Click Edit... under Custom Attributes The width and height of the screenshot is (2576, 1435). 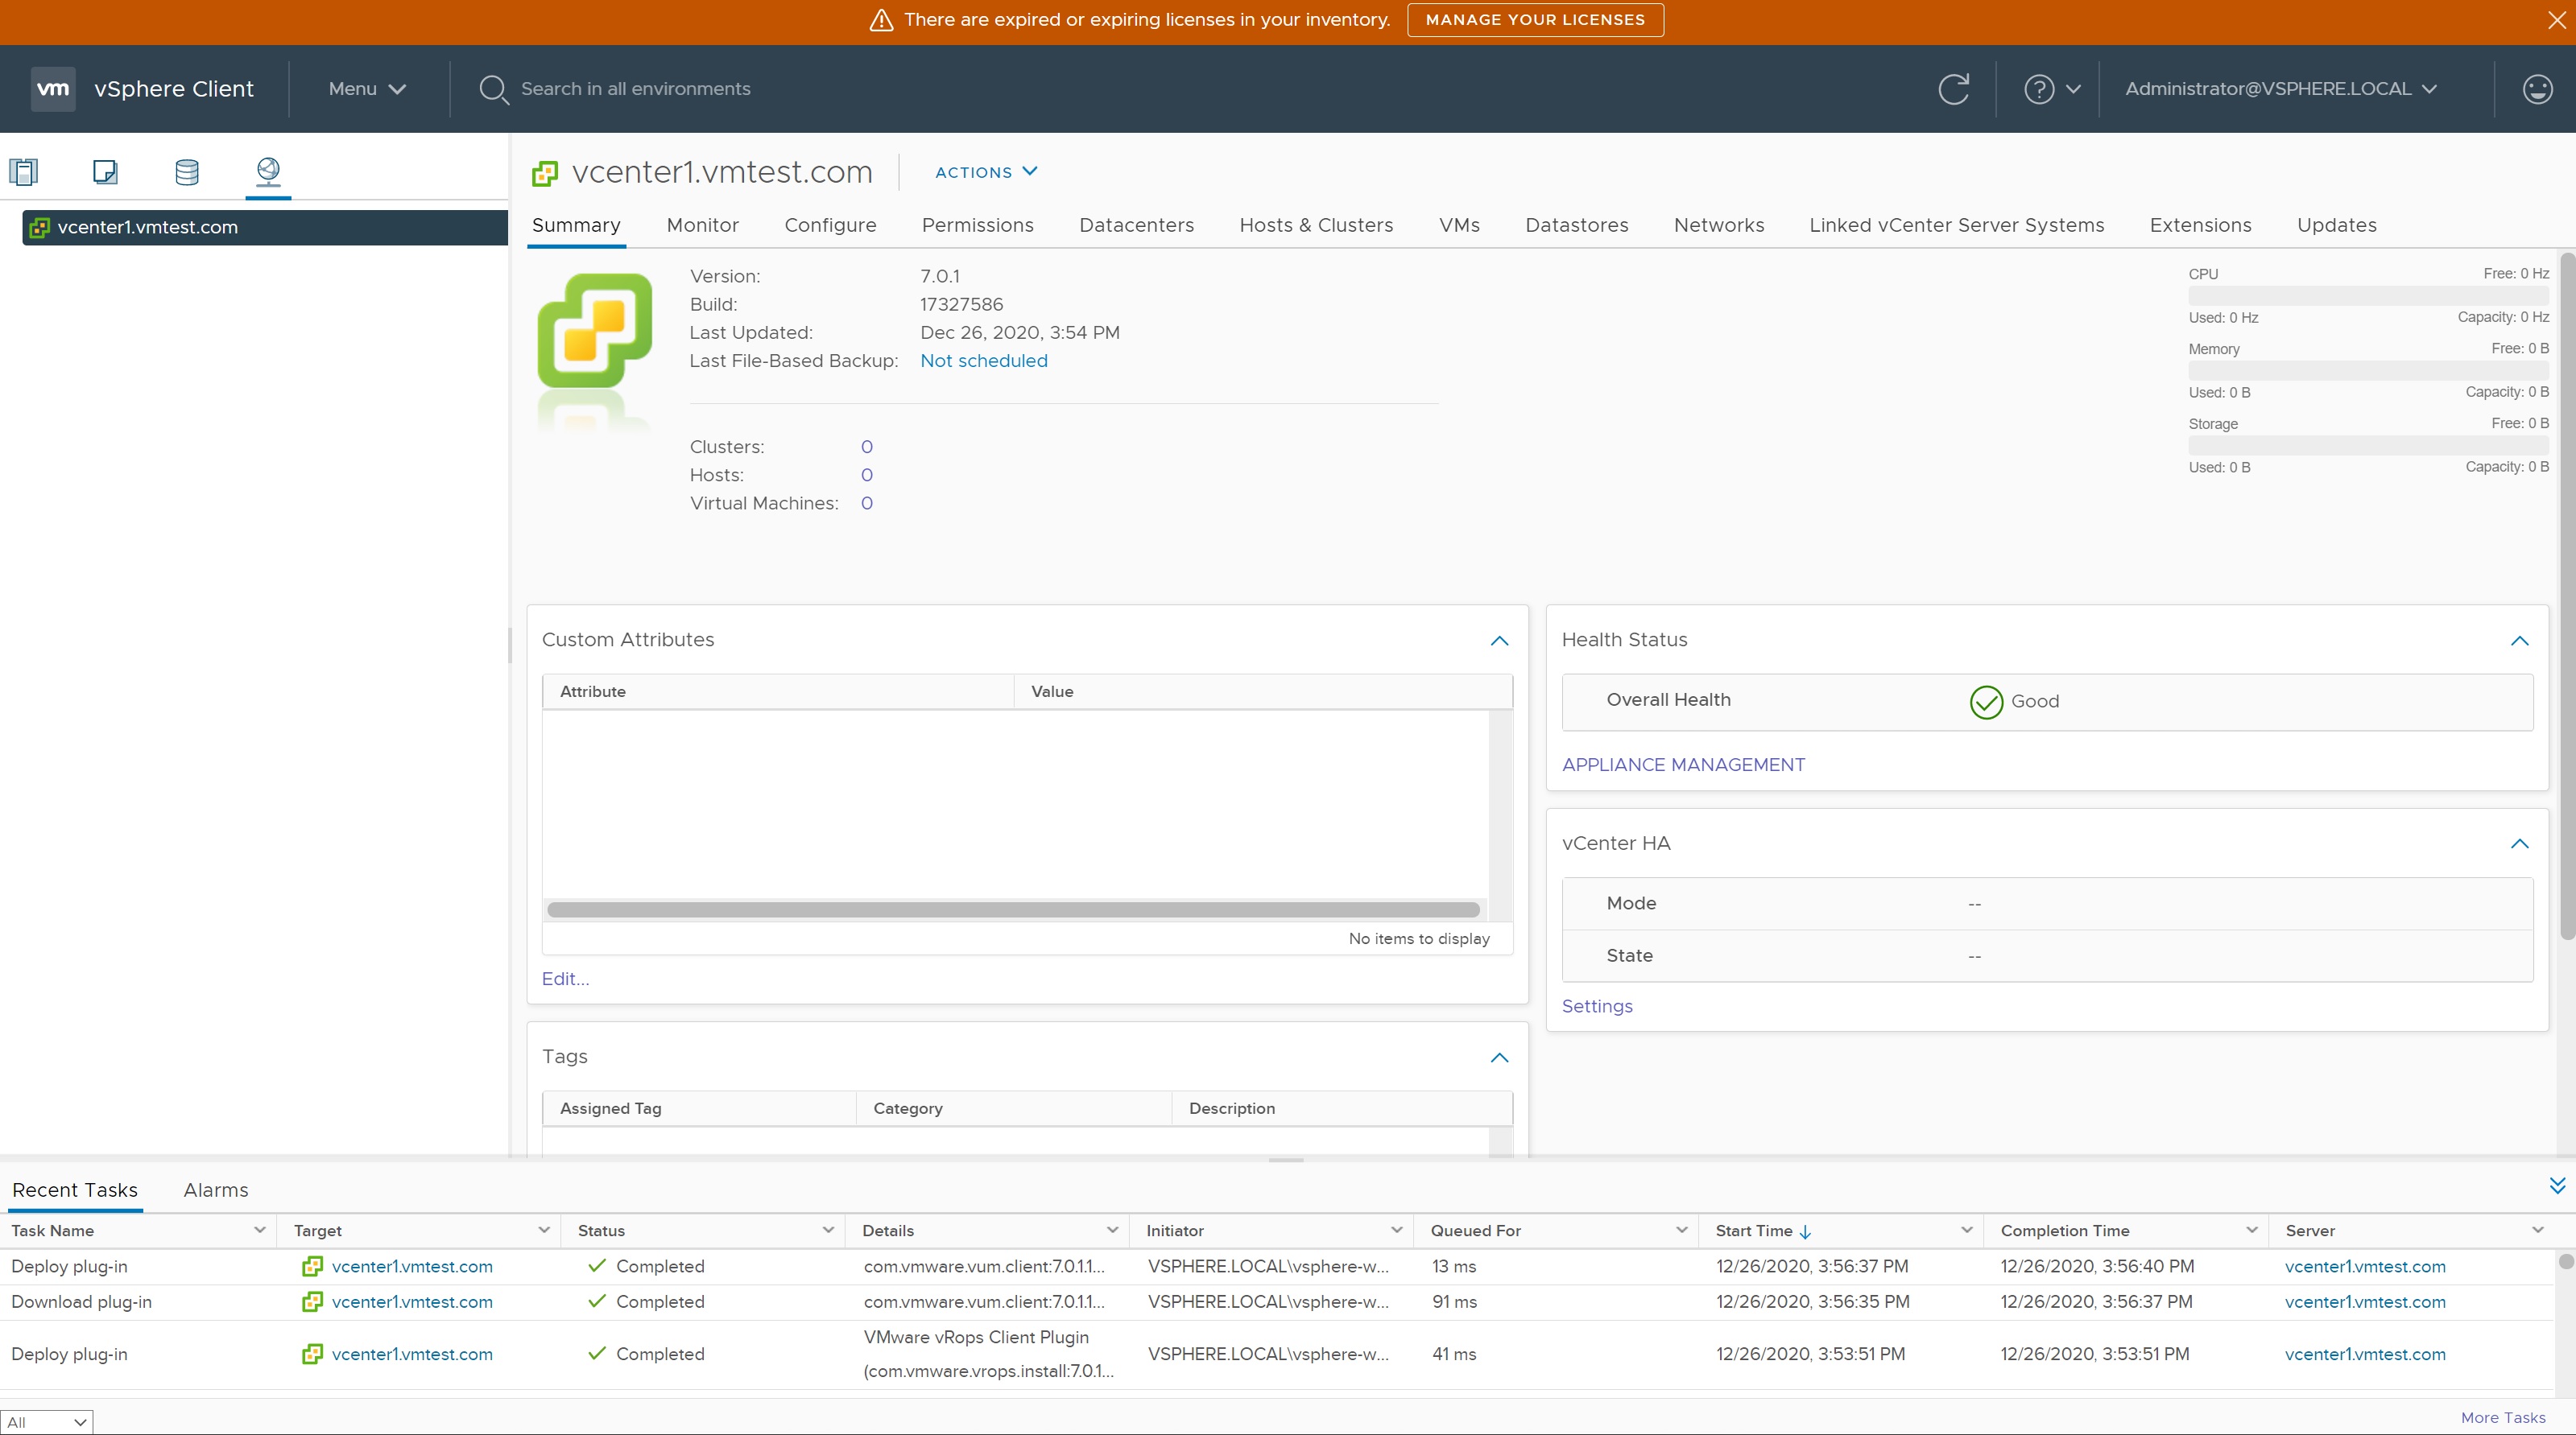point(565,979)
